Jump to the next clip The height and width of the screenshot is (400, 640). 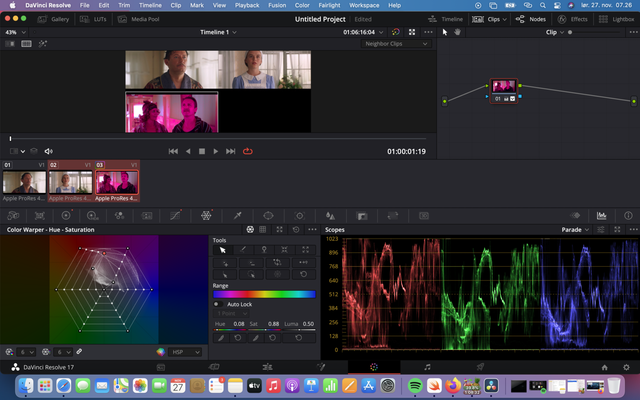pos(230,152)
